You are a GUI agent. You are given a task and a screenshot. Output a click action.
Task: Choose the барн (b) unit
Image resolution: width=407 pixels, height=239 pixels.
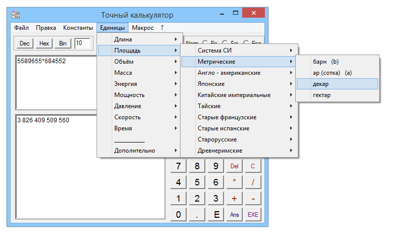(x=337, y=62)
